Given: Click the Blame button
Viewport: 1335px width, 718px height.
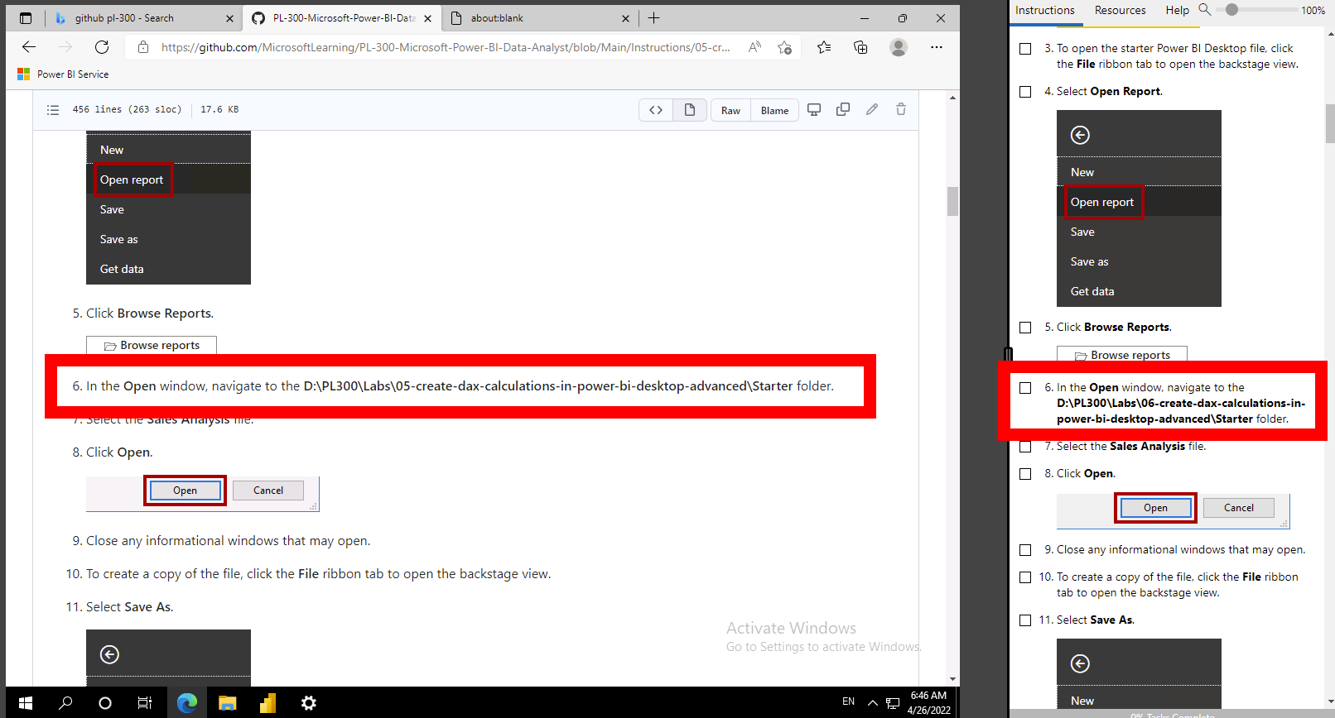Looking at the screenshot, I should pos(774,110).
